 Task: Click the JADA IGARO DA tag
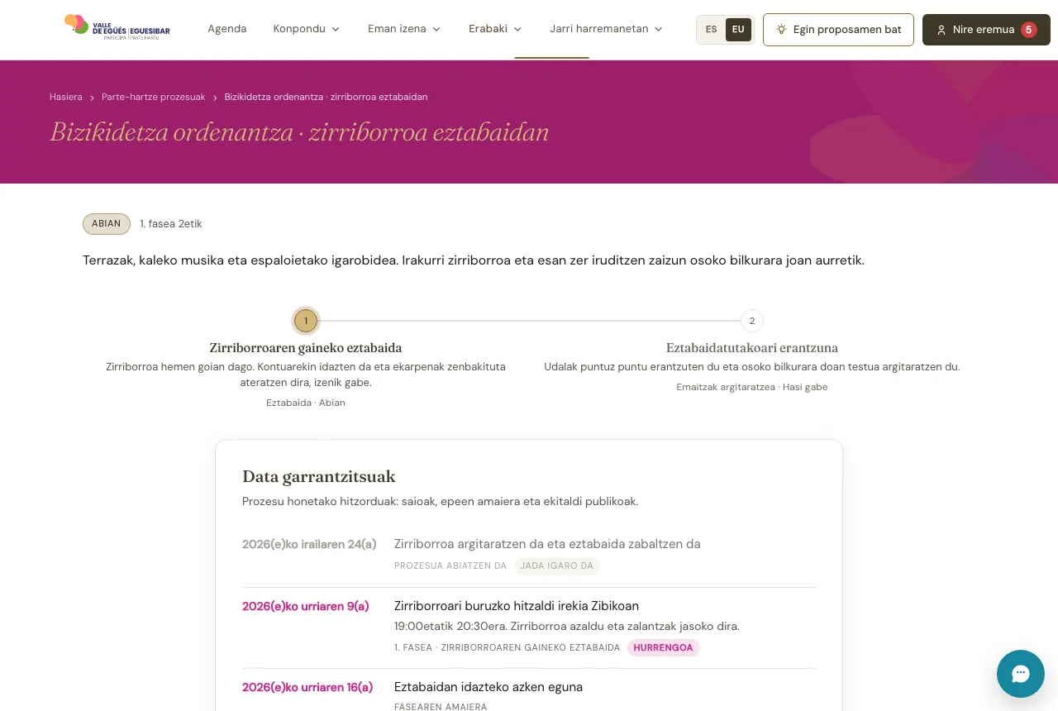pos(557,566)
